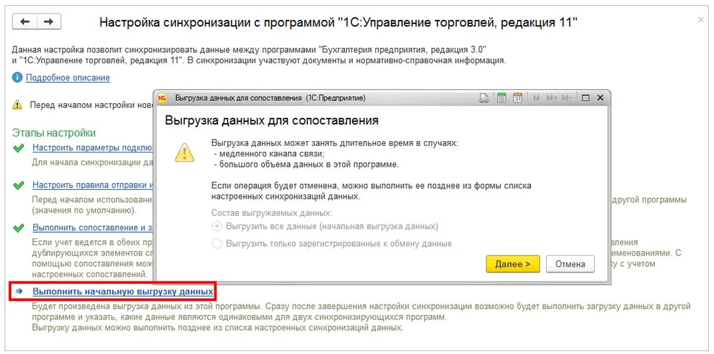The height and width of the screenshot is (354, 714).
Task: Close the settings window using the gray X
Action: coord(701,20)
